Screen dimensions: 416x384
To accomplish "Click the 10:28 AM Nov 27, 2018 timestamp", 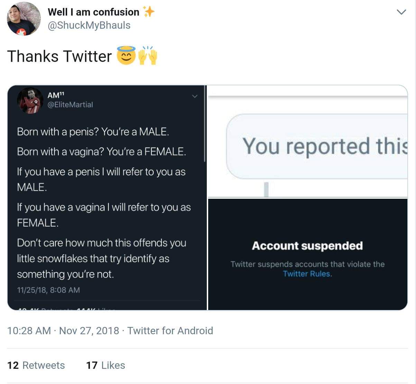I will (x=63, y=331).
